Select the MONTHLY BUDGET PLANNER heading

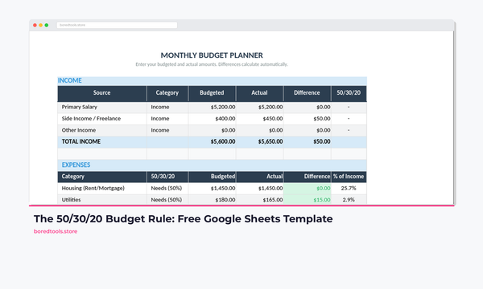tap(212, 55)
